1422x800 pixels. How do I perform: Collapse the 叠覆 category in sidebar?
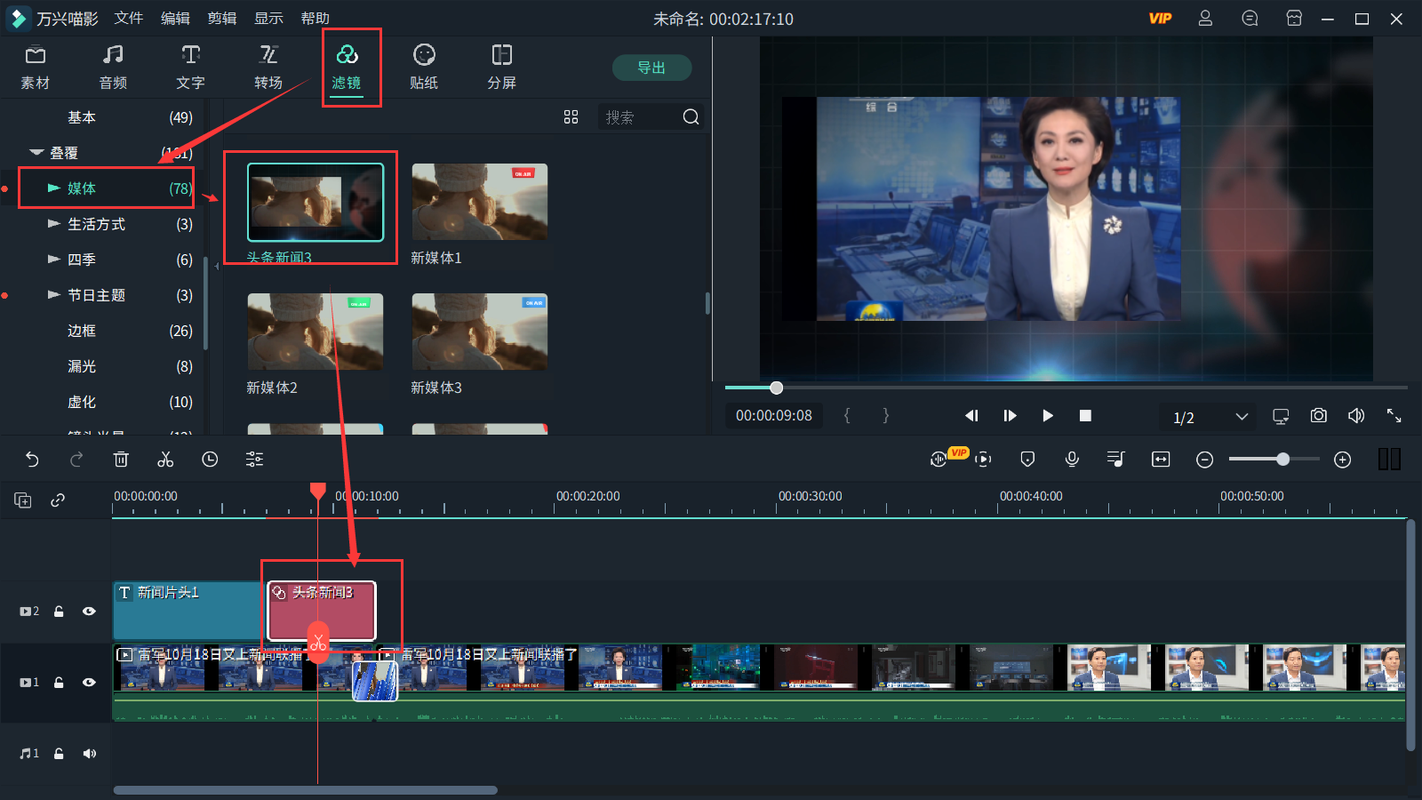click(x=36, y=152)
